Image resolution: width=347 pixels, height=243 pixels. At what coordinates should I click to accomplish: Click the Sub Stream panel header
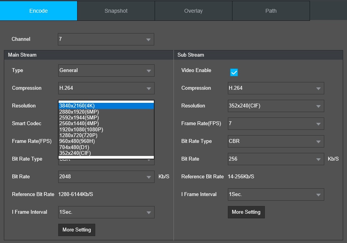[x=258, y=55]
